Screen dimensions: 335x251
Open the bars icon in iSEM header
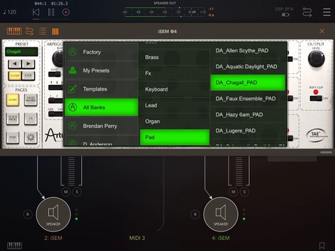[55, 31]
